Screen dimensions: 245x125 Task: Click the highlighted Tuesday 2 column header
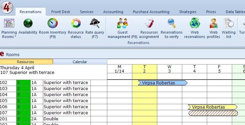(x=144, y=69)
